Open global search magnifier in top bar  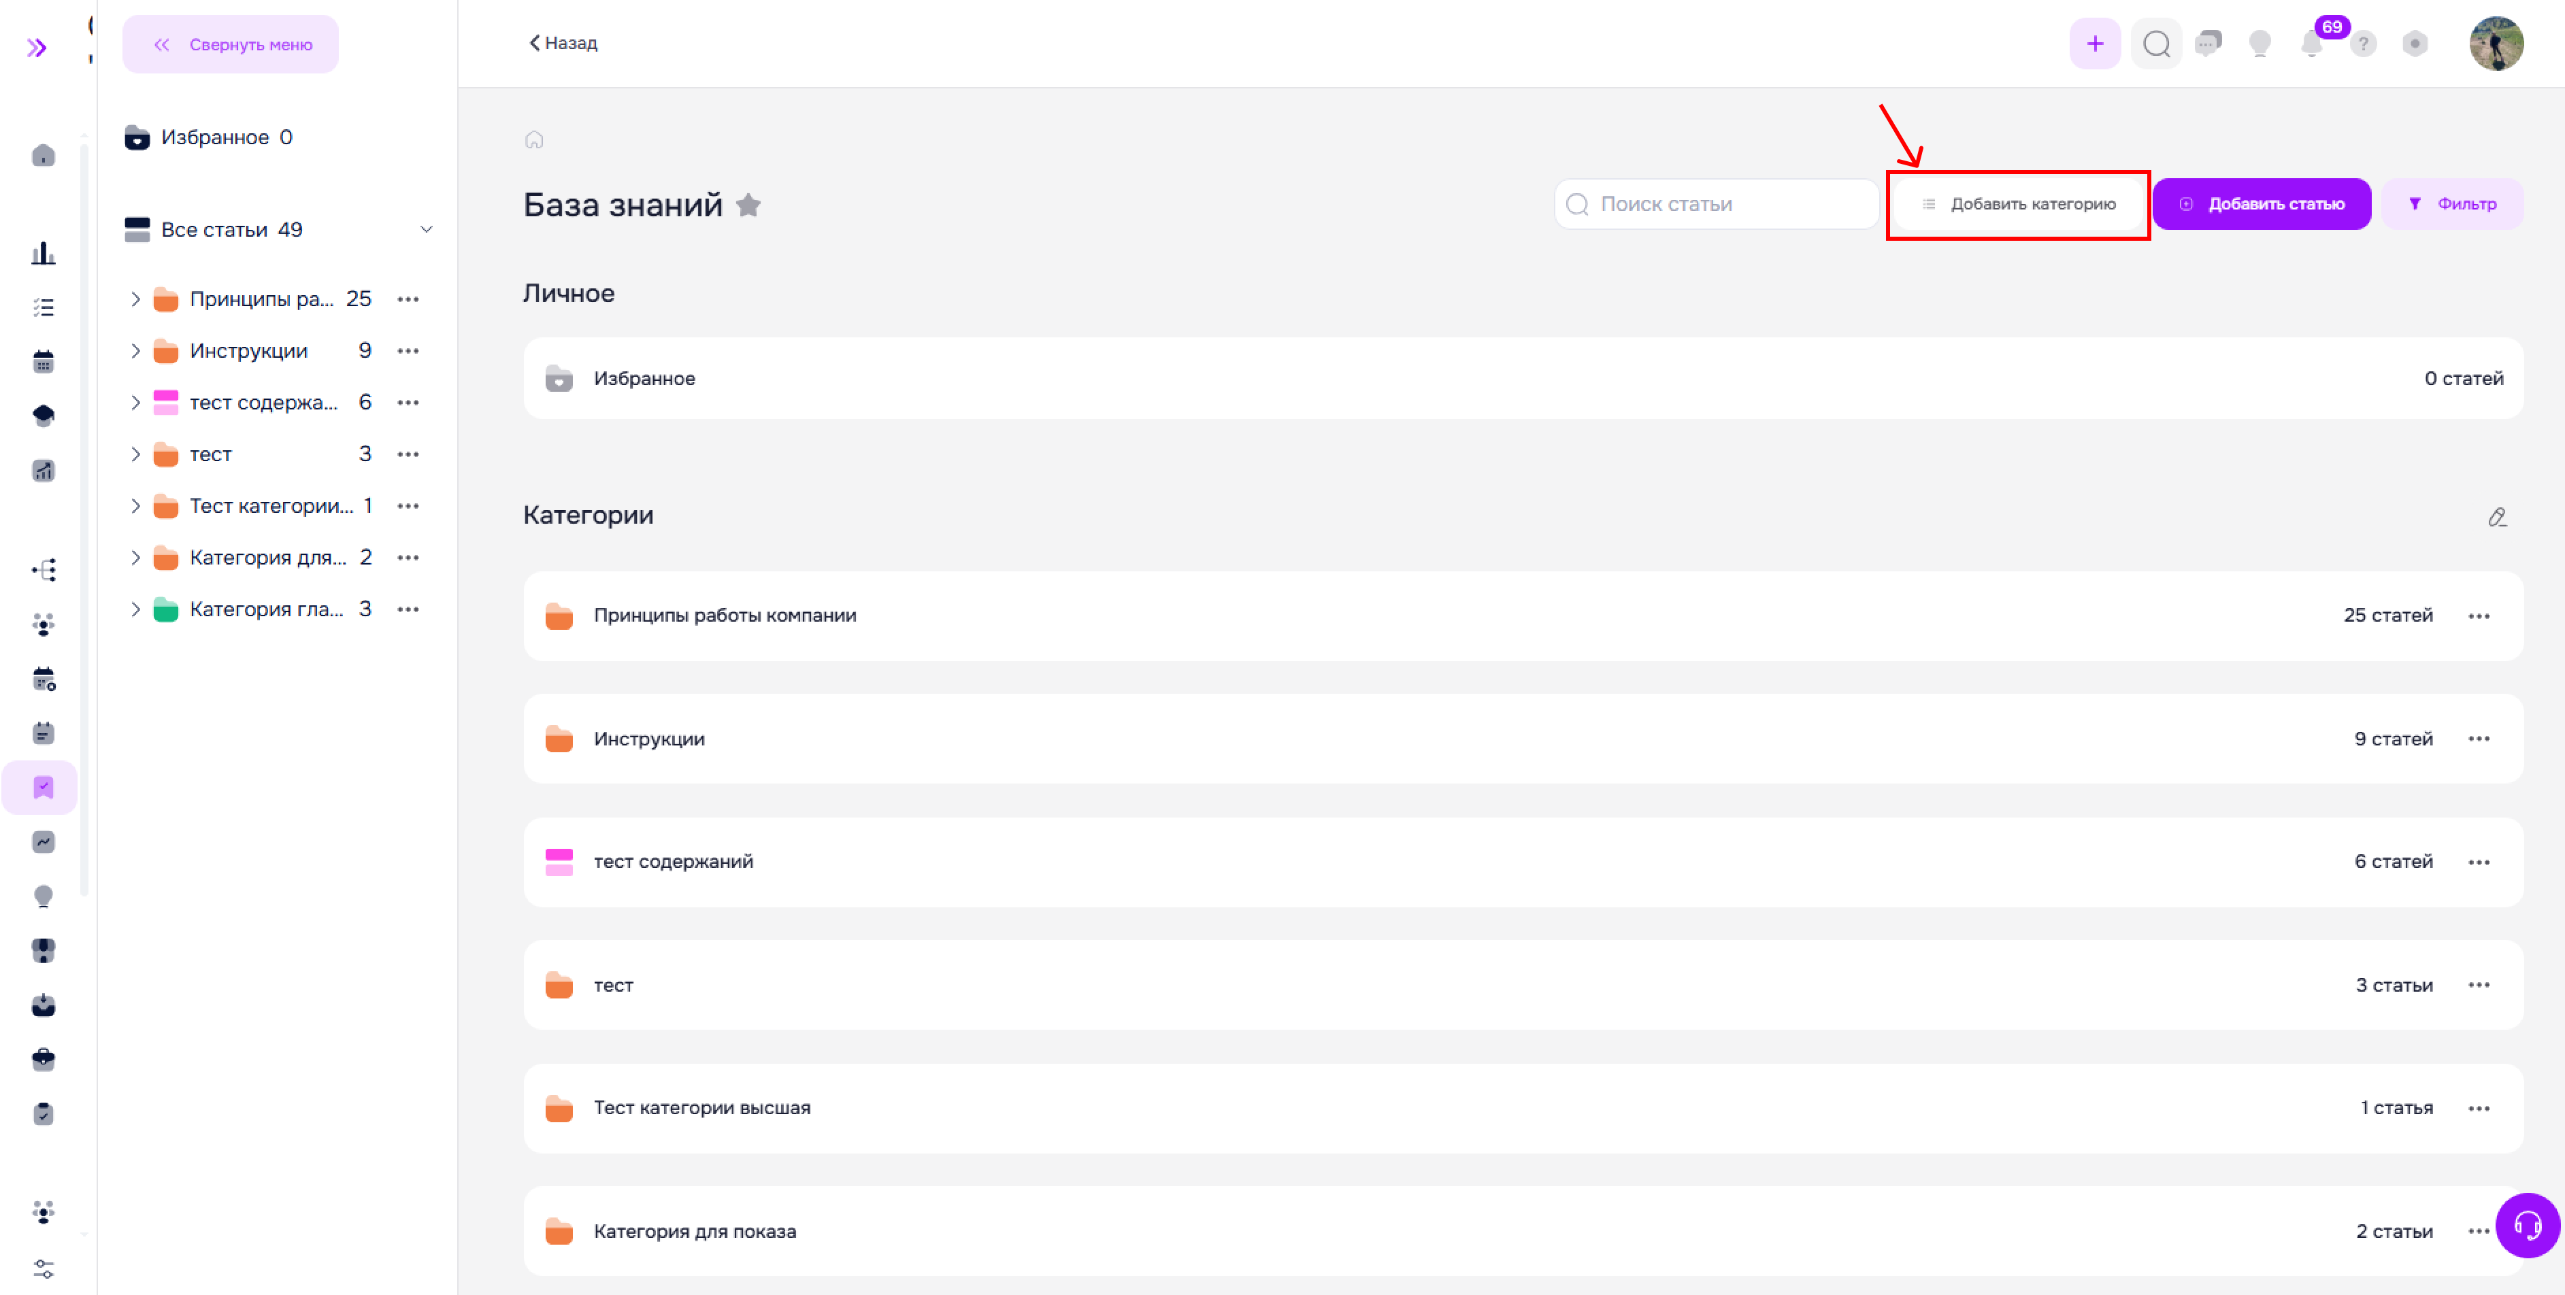tap(2157, 44)
